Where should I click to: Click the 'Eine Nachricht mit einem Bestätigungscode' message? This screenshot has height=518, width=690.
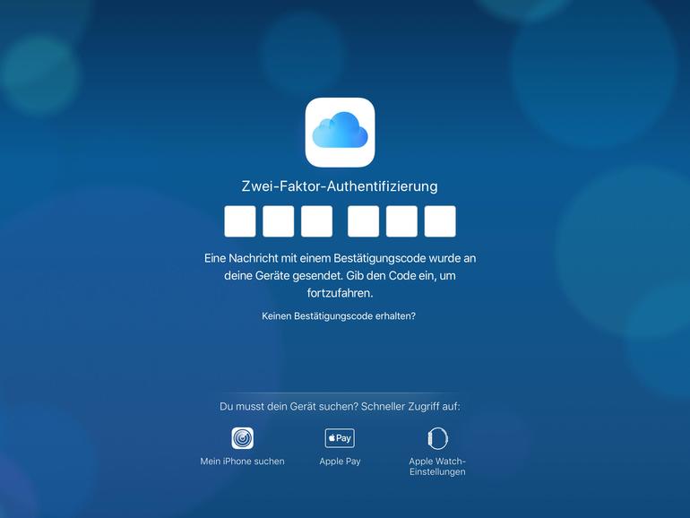340,275
